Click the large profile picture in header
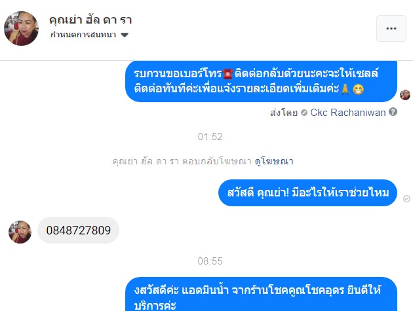The height and width of the screenshot is (311, 413). [x=21, y=28]
